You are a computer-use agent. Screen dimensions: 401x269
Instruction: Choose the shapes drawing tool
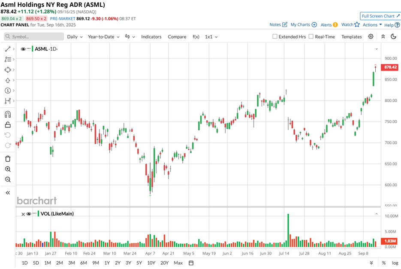8,70
